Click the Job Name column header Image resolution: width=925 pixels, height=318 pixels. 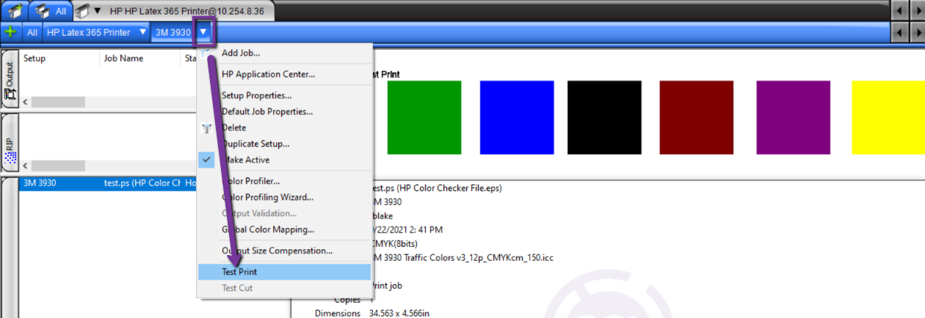122,58
